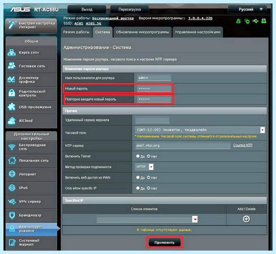Add client with the plus icon
The height and width of the screenshot is (254, 276).
(x=246, y=219)
